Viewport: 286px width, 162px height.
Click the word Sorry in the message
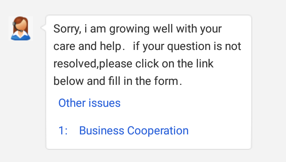[x=67, y=29]
